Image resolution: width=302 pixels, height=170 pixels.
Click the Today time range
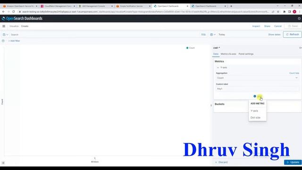click(x=222, y=34)
